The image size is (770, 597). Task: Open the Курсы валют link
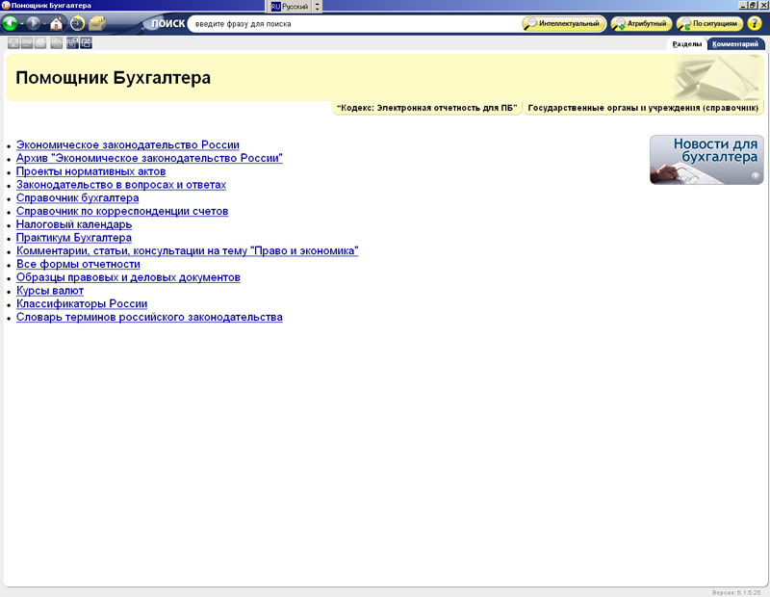(50, 291)
